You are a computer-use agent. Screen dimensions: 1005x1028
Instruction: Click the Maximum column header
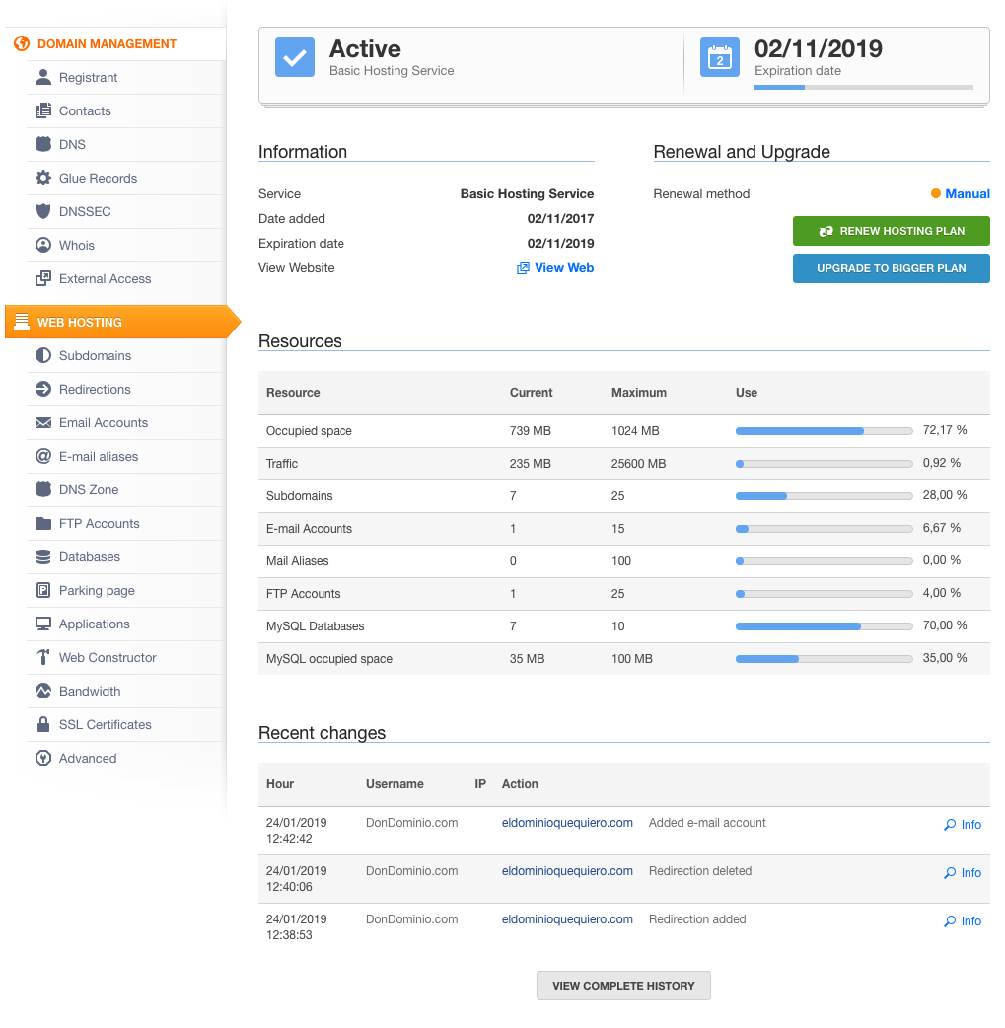pyautogui.click(x=638, y=393)
